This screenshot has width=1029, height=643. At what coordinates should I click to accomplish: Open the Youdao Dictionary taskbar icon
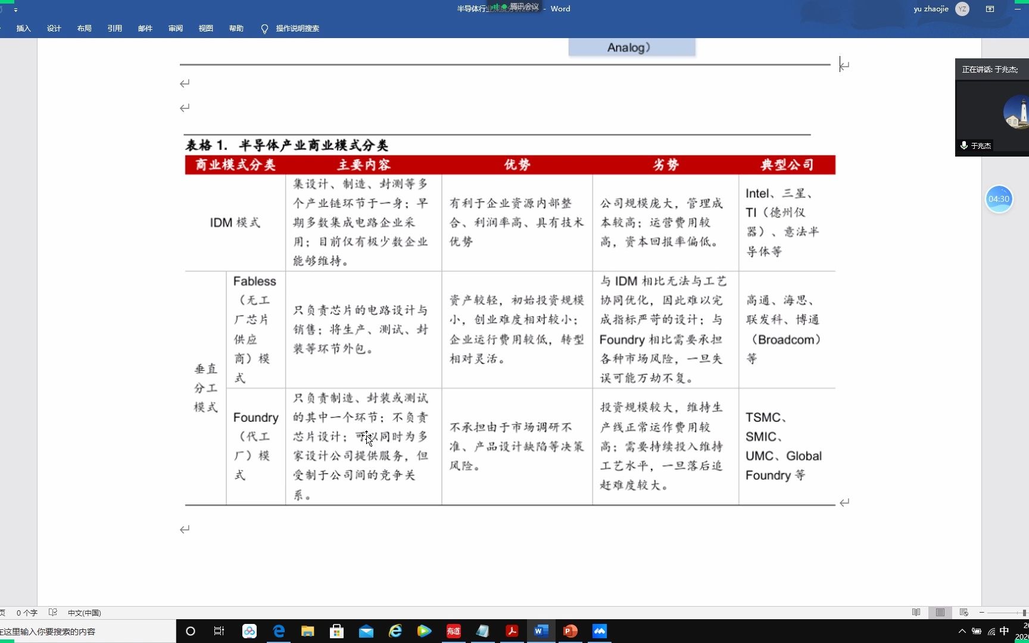453,631
